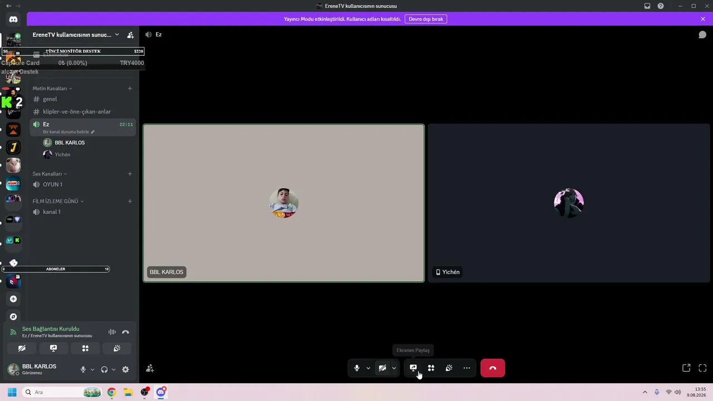
Task: Click the Windows taskbar Ara search box
Action: tap(61, 392)
